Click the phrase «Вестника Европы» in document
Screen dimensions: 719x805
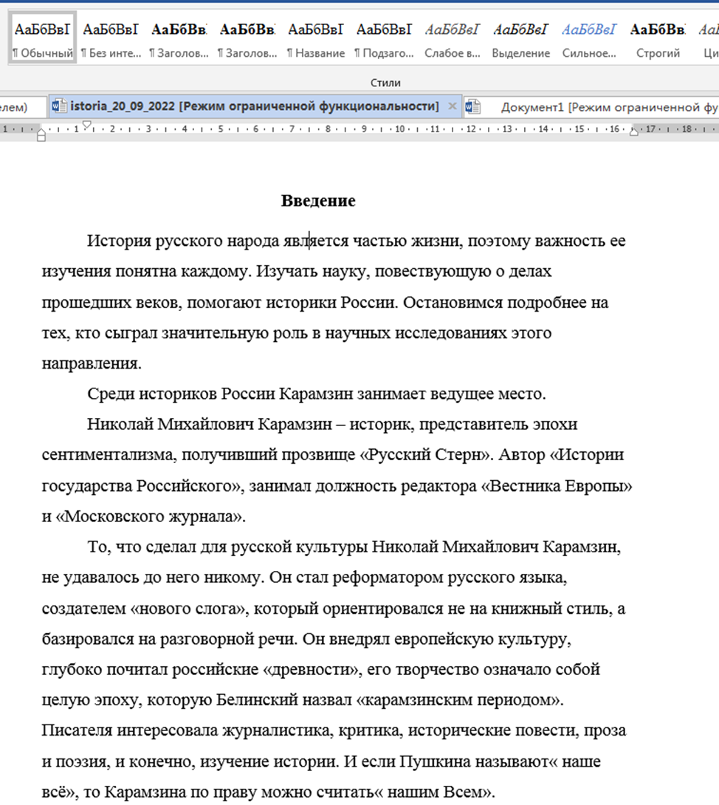[557, 486]
